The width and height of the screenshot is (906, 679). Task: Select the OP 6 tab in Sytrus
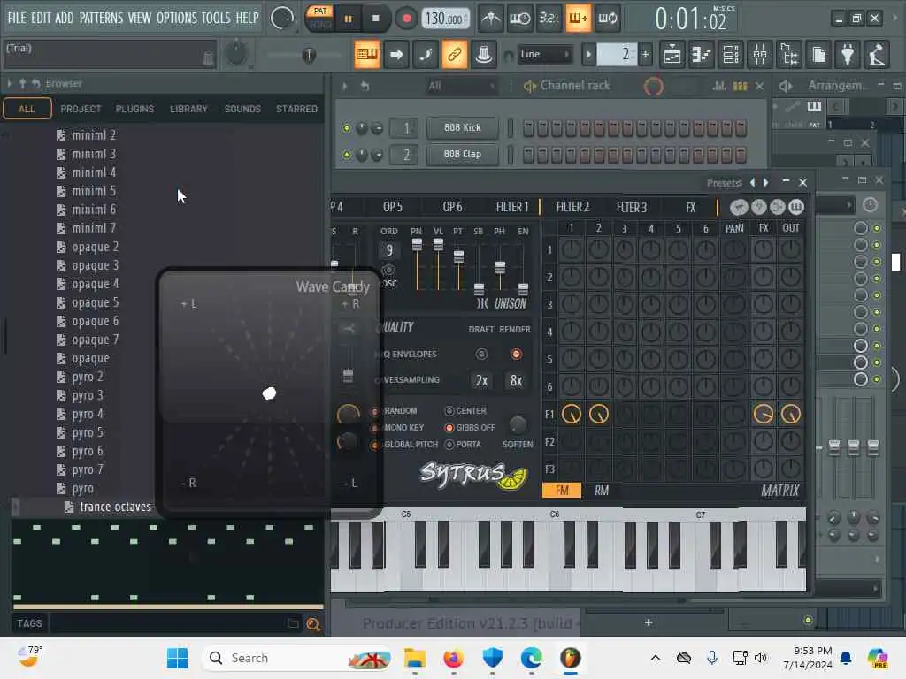[452, 207]
